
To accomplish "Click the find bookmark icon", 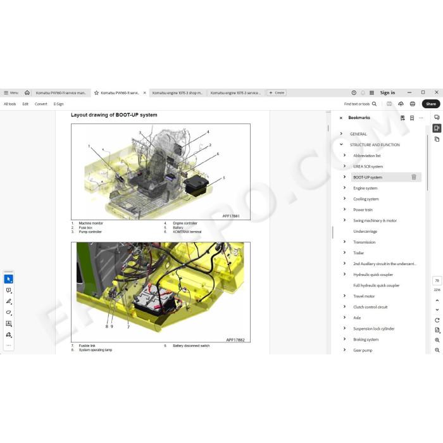I will tap(402, 118).
